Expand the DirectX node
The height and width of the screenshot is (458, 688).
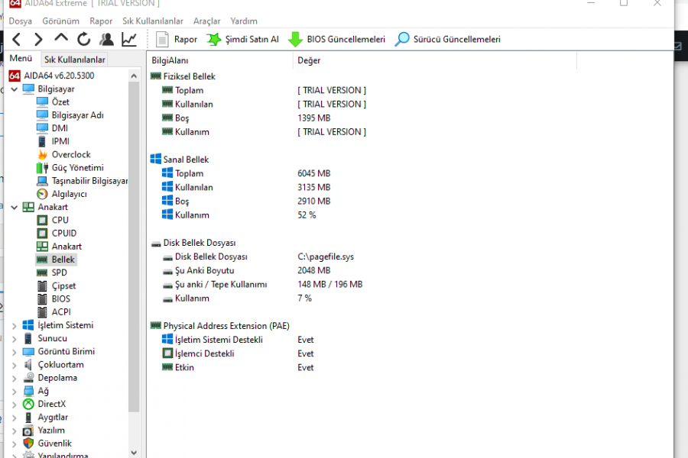click(x=14, y=405)
